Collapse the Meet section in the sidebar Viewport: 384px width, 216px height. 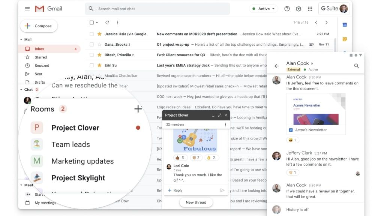point(21,185)
